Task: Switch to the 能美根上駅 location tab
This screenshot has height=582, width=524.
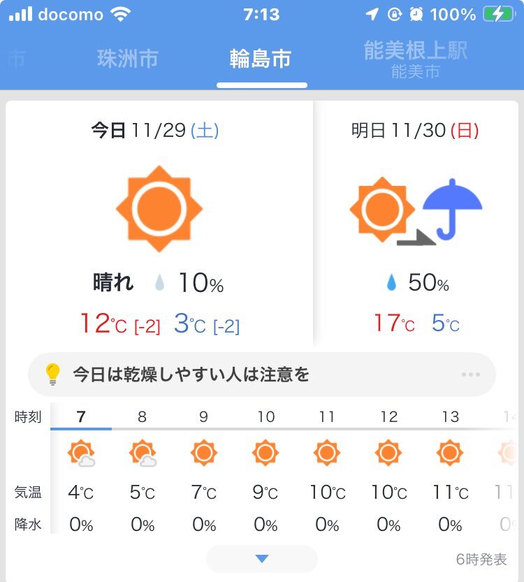Action: [x=416, y=59]
